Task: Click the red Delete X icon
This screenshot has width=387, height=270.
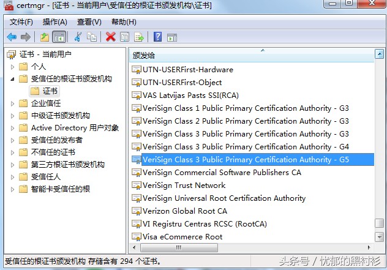Action: point(111,37)
